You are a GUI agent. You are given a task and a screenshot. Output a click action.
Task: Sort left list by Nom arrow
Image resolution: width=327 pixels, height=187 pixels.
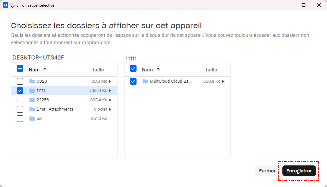click(x=45, y=70)
